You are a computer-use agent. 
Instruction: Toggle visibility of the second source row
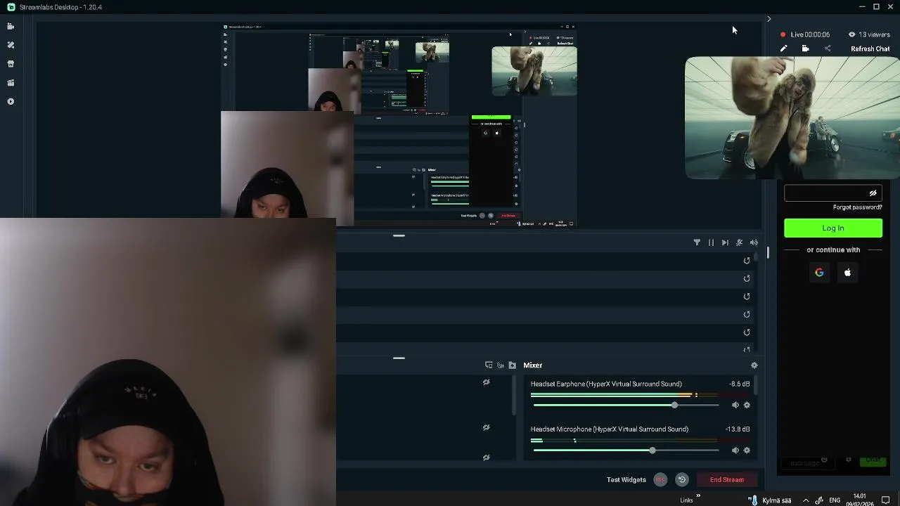coord(486,427)
